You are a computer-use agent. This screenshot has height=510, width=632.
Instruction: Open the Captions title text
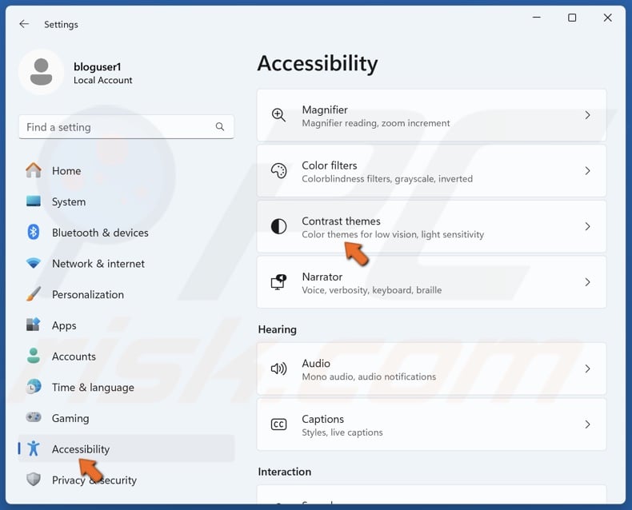pyautogui.click(x=323, y=419)
